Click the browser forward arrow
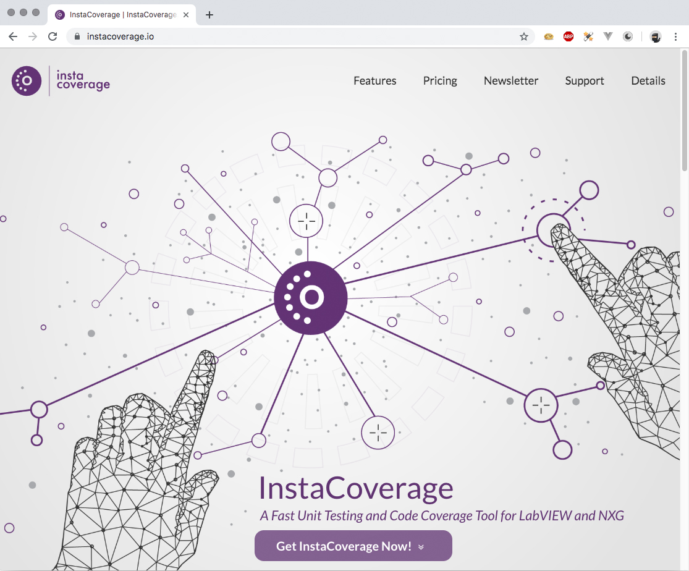689x571 pixels. [x=33, y=36]
